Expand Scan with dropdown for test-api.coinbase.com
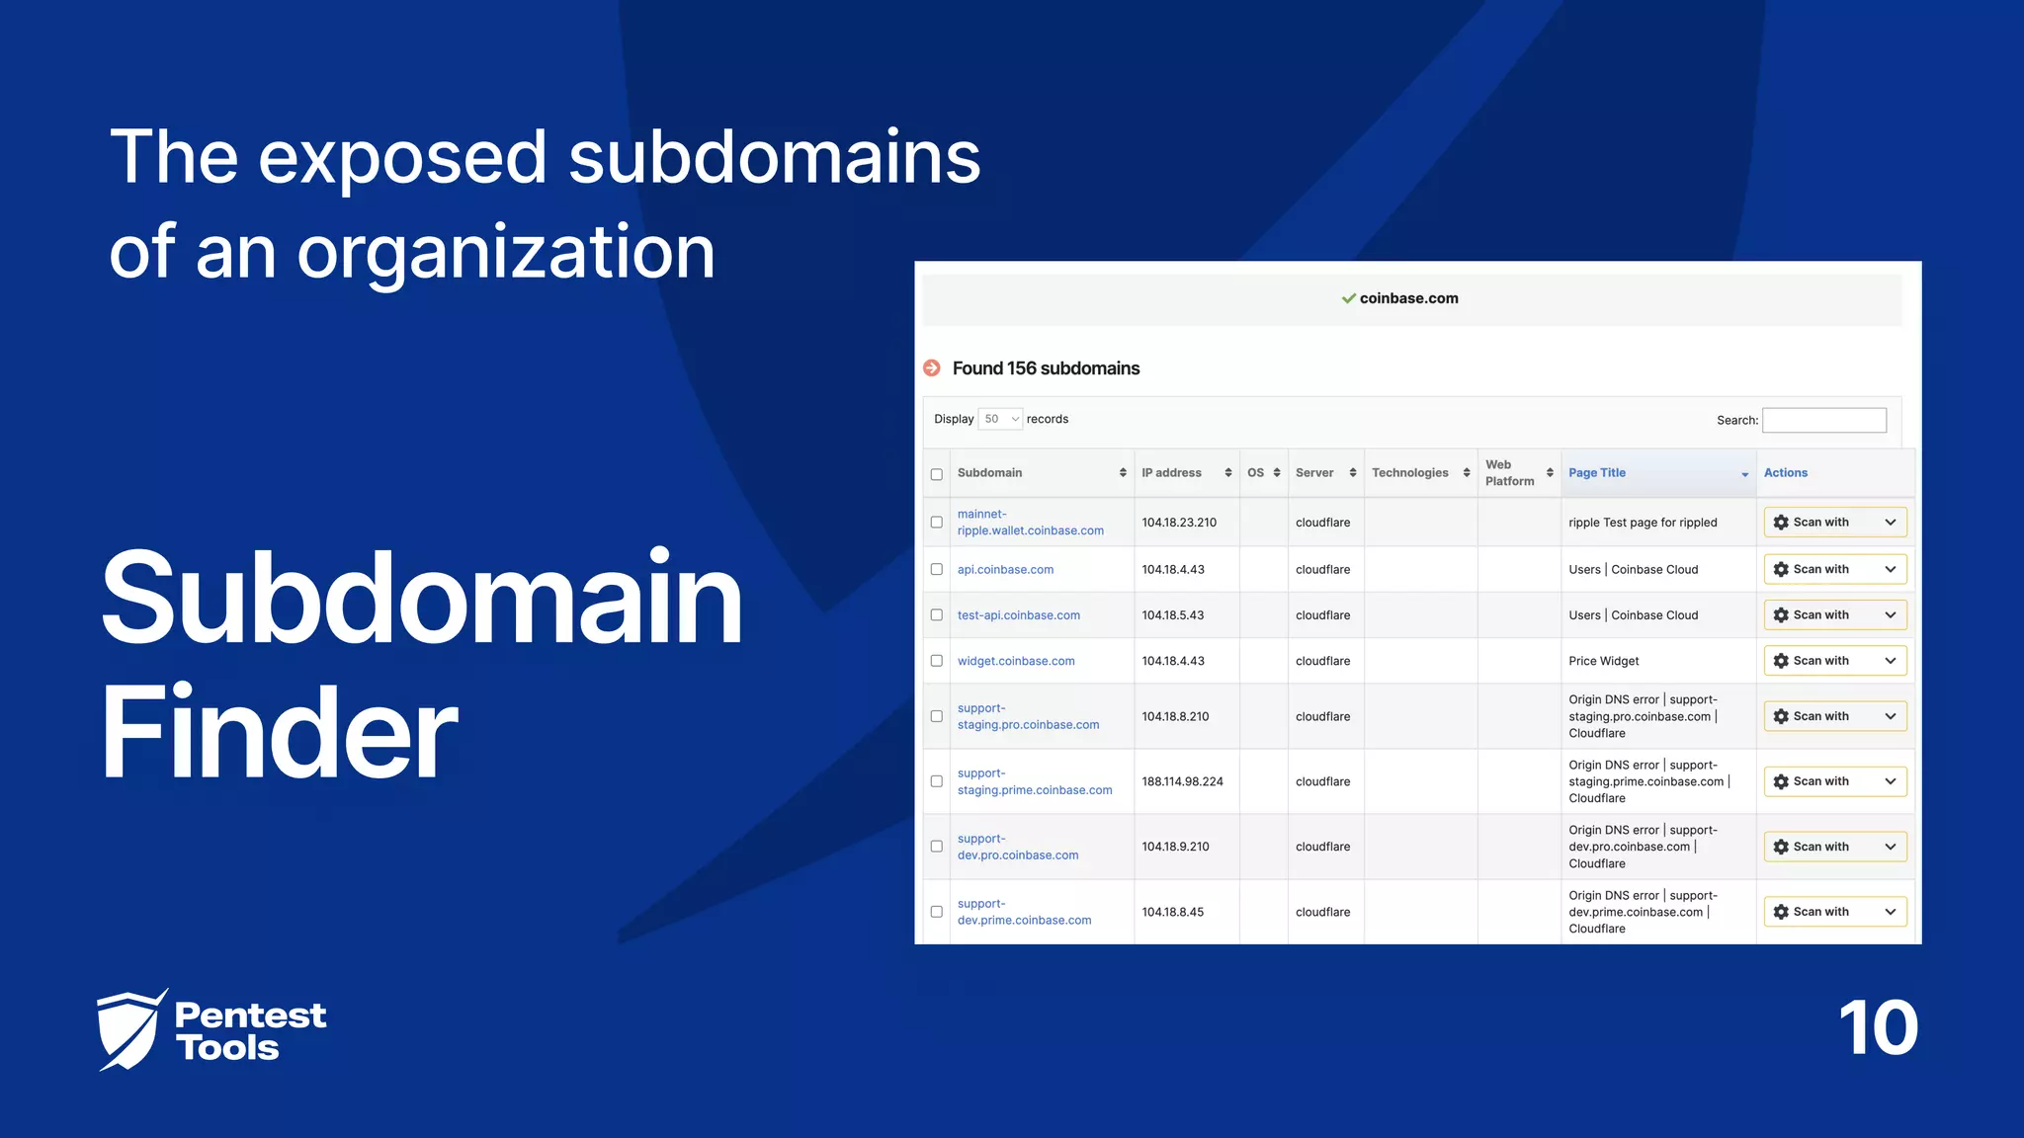2024x1138 pixels. click(x=1890, y=614)
